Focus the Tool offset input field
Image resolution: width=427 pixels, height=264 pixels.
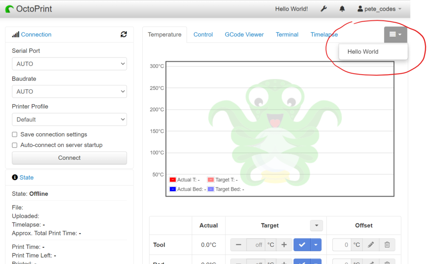(342, 245)
